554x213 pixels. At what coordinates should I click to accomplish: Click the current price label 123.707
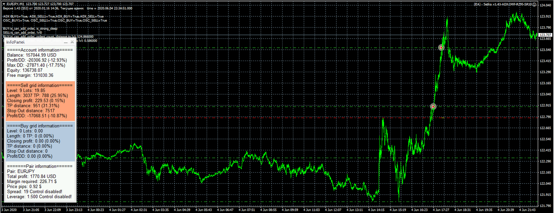pos(545,35)
